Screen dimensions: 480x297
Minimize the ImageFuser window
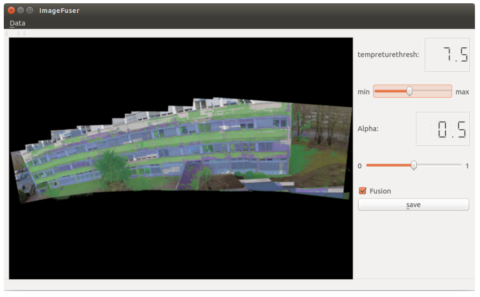click(21, 10)
